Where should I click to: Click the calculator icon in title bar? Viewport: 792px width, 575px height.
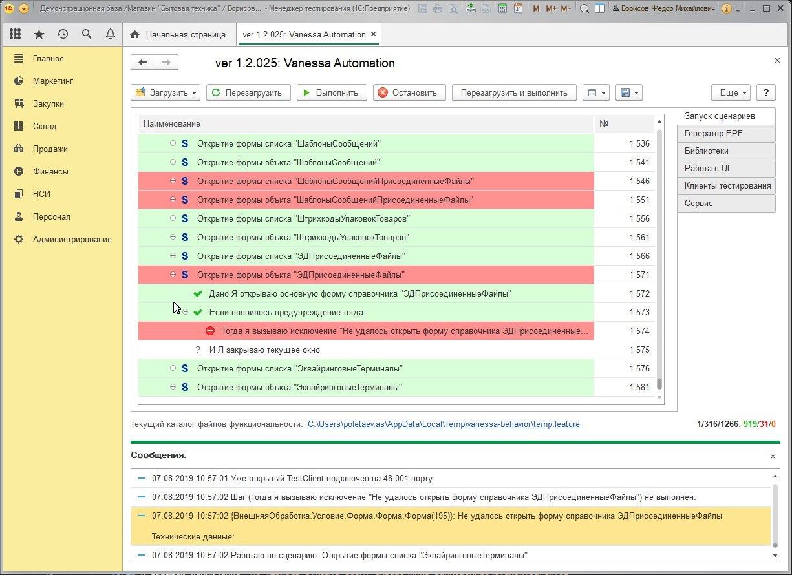pos(503,9)
